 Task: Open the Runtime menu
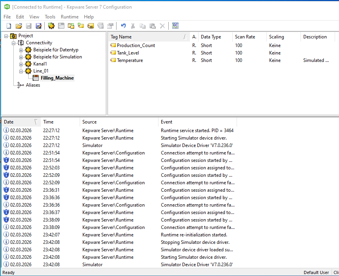69,17
